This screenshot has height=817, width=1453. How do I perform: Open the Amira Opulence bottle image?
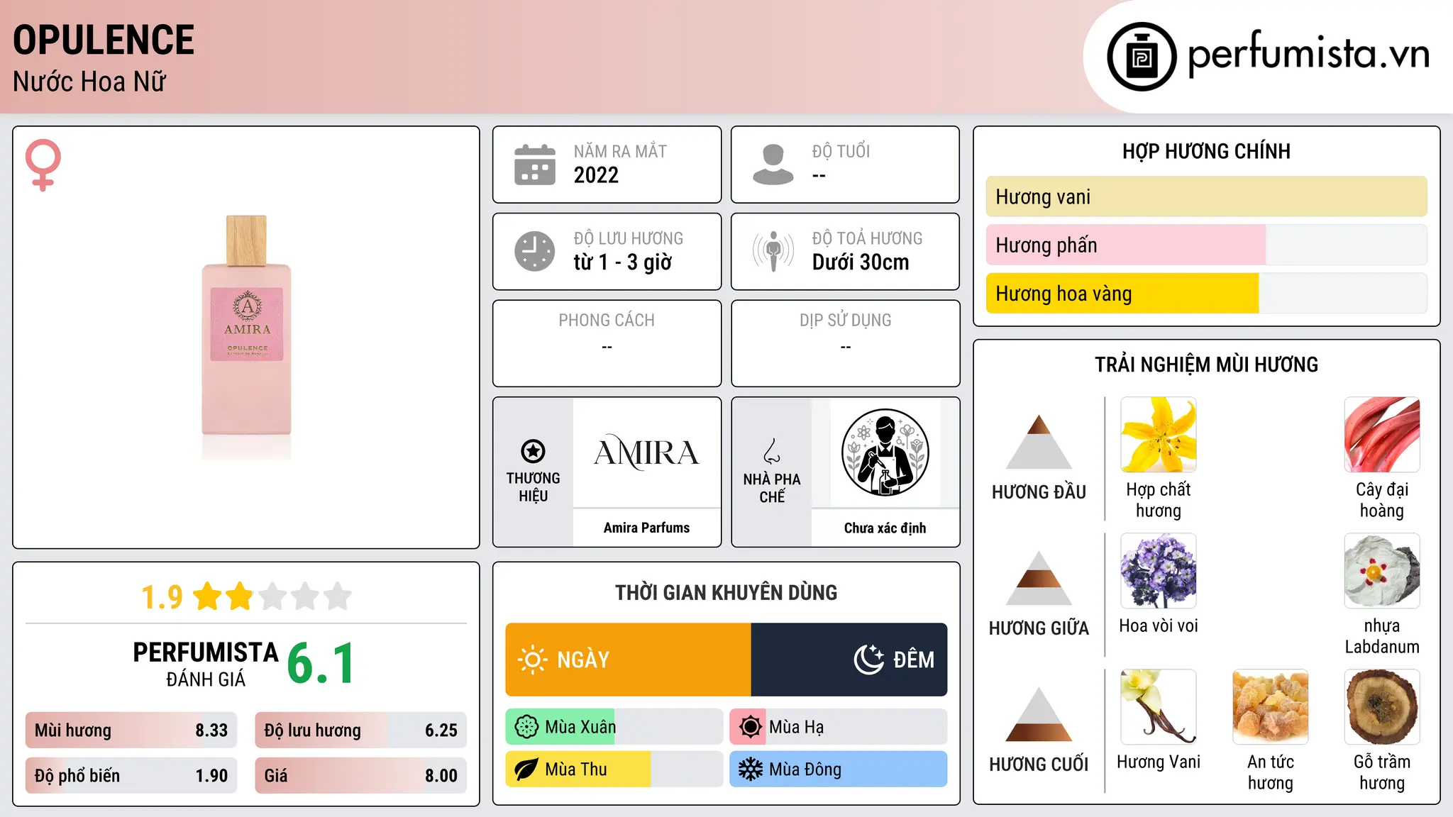(x=246, y=338)
